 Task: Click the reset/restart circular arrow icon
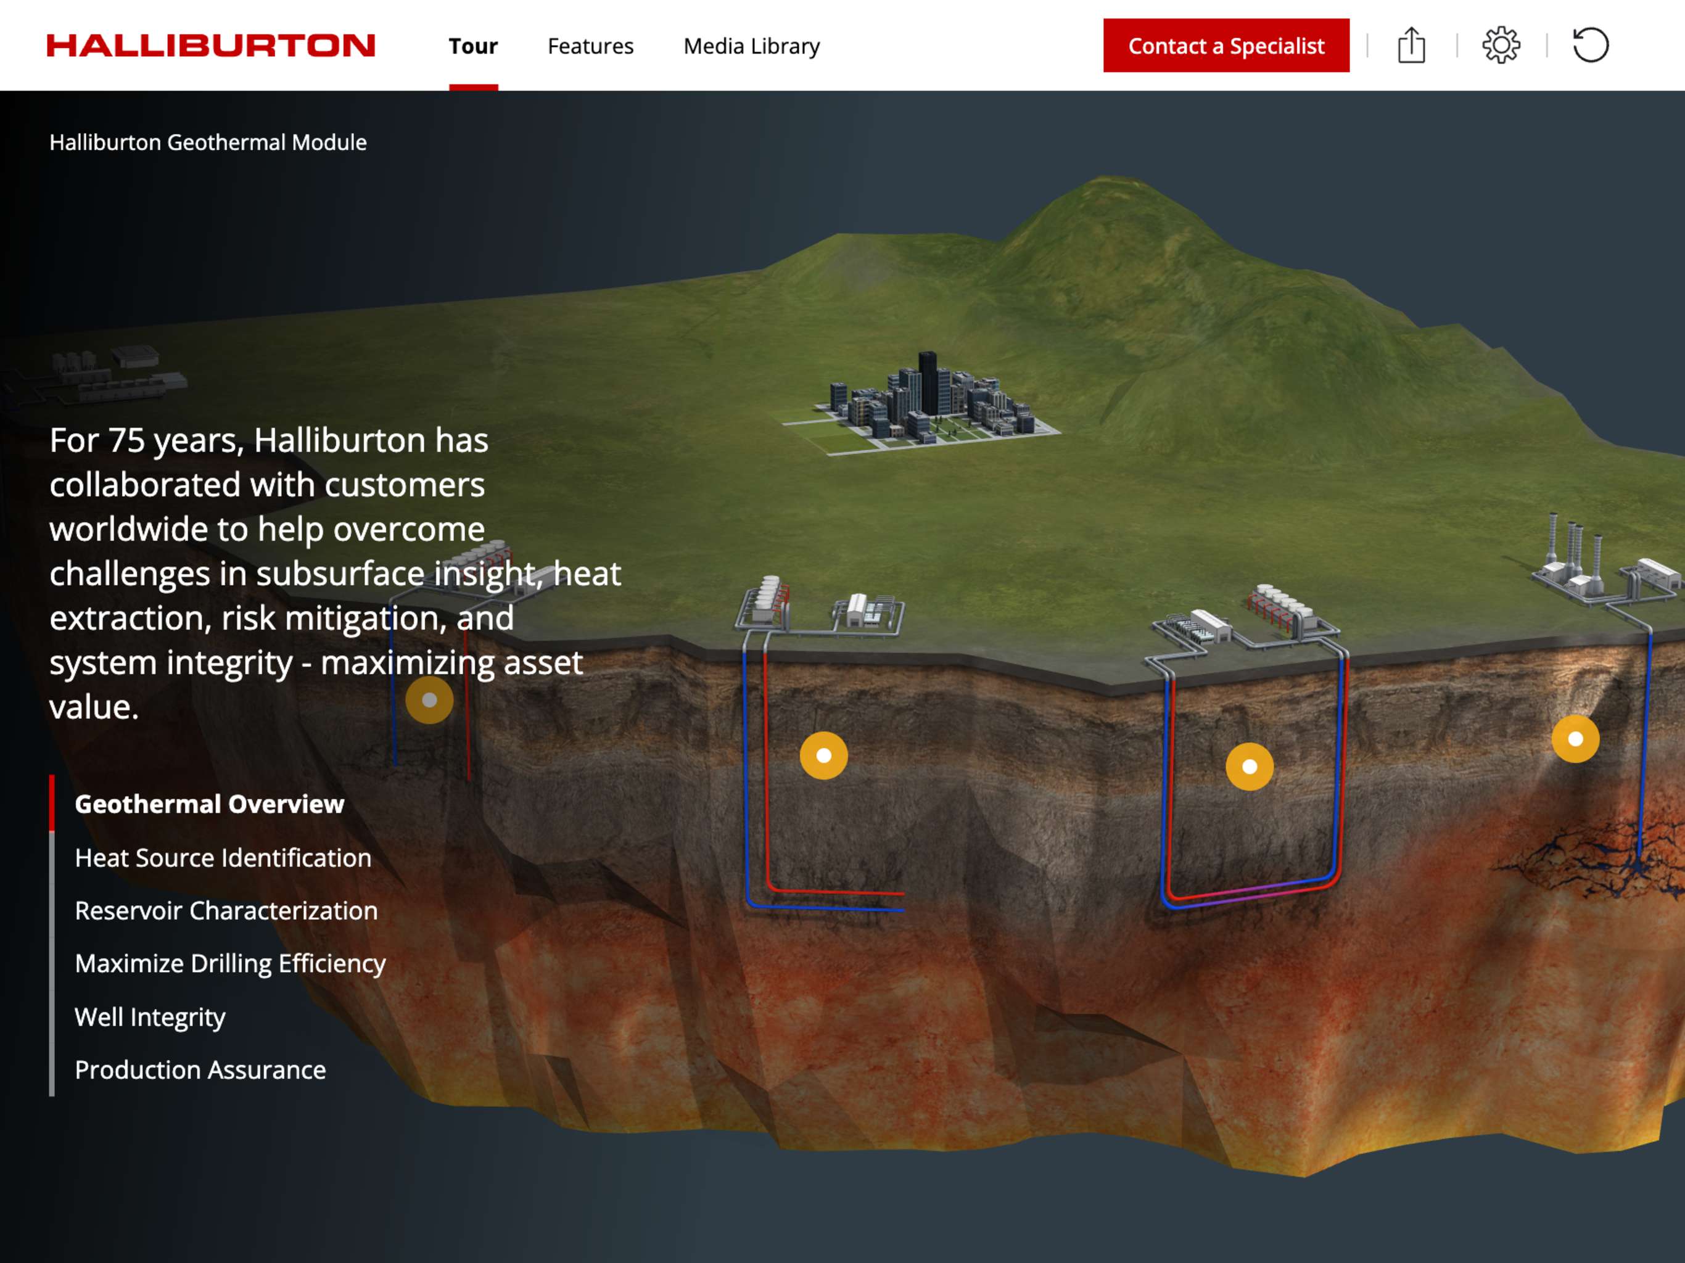[x=1591, y=46]
